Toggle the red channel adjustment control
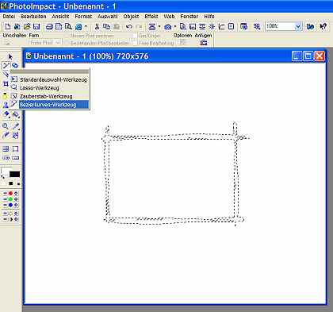The width and height of the screenshot is (333, 312). tap(10, 193)
